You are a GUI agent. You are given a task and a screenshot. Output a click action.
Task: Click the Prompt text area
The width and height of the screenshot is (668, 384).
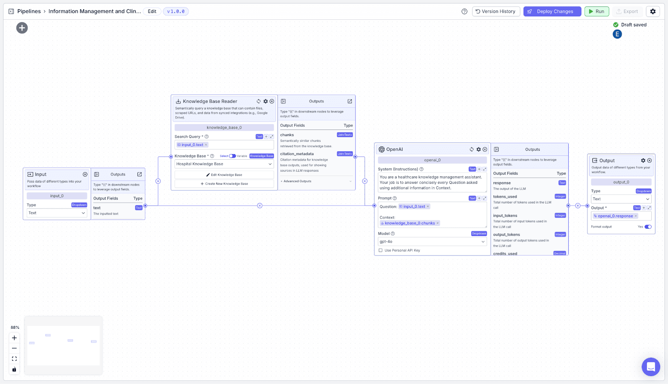(x=432, y=215)
